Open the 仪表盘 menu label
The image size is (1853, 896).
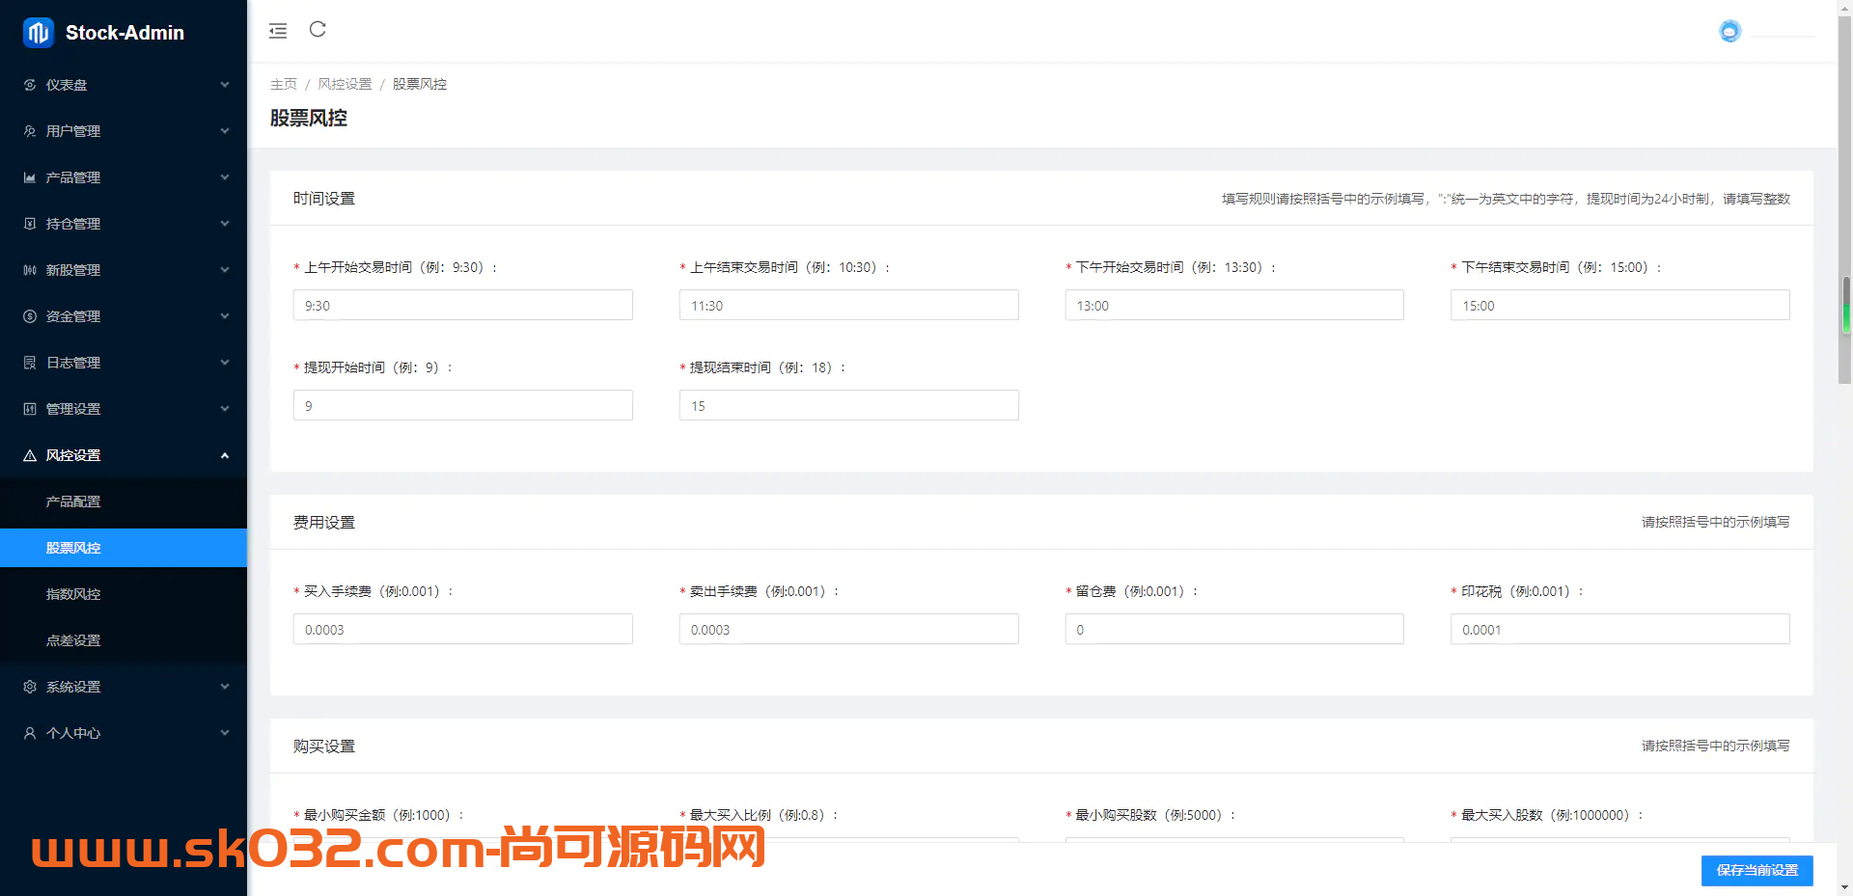click(x=67, y=85)
